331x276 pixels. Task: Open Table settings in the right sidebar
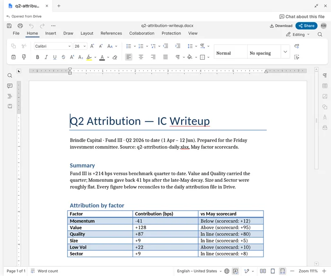click(325, 86)
